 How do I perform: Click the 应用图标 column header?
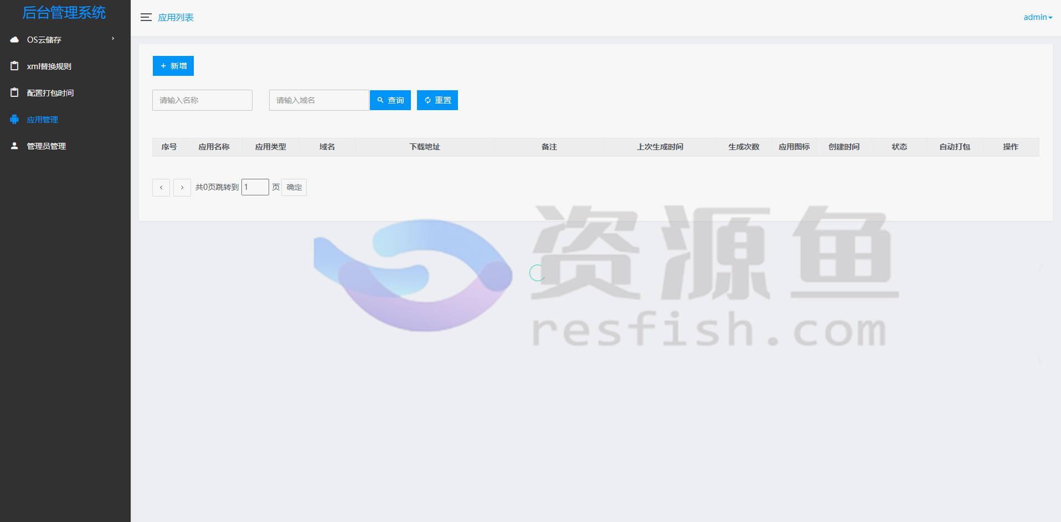click(794, 147)
